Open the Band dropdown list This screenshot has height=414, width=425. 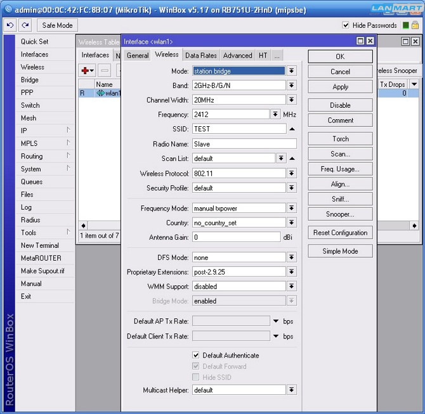[x=292, y=86]
